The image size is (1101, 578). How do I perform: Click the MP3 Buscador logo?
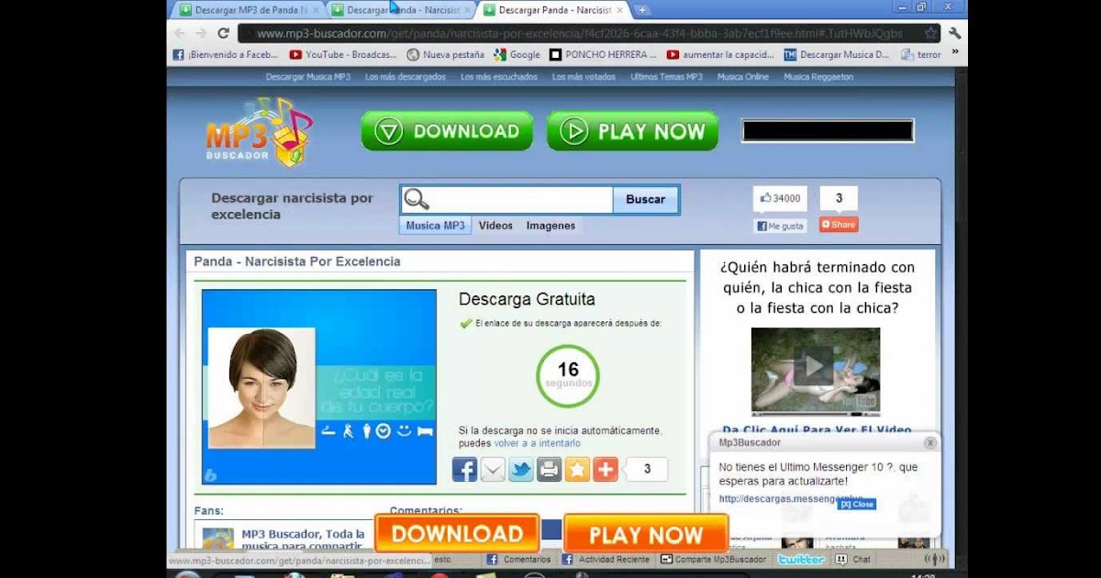[259, 132]
